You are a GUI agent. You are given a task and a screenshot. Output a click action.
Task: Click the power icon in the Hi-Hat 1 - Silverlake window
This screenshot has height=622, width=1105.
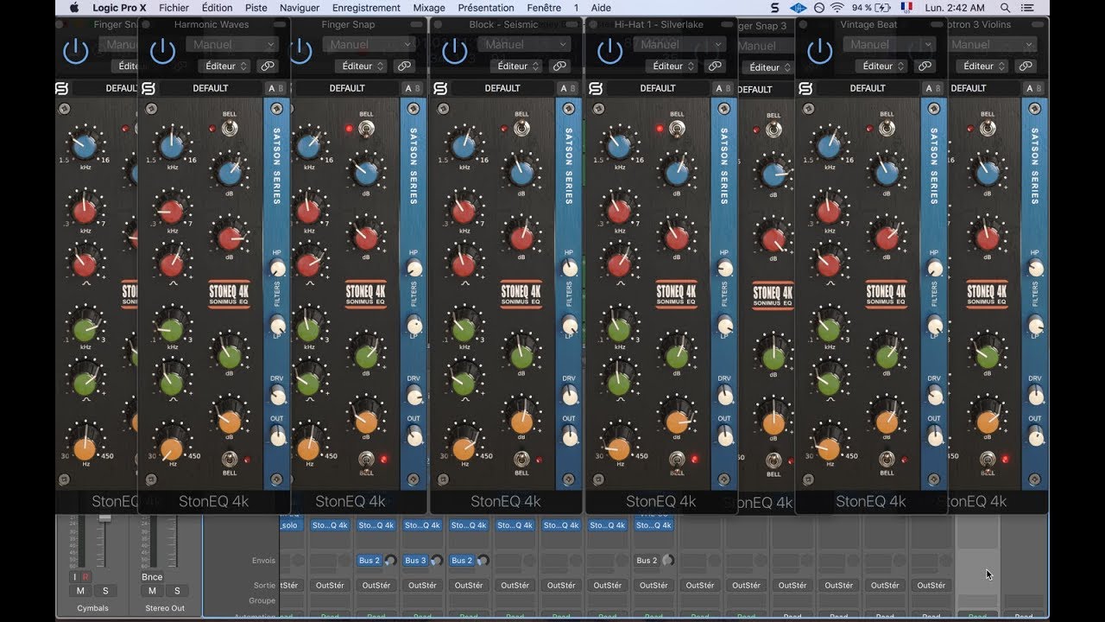(x=609, y=52)
